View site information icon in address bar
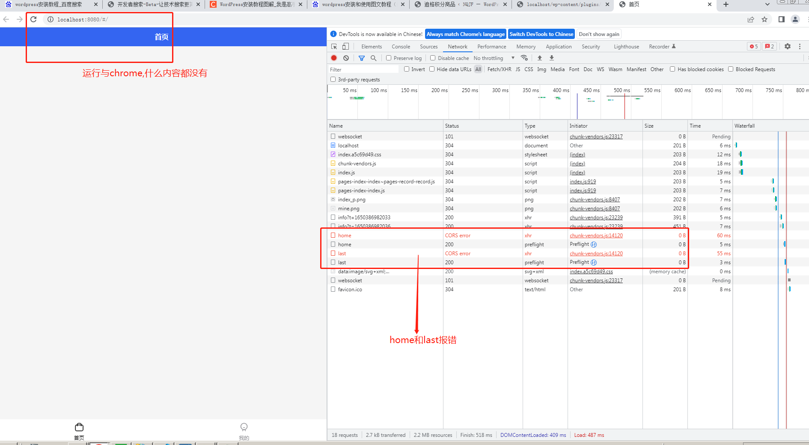 coord(51,19)
